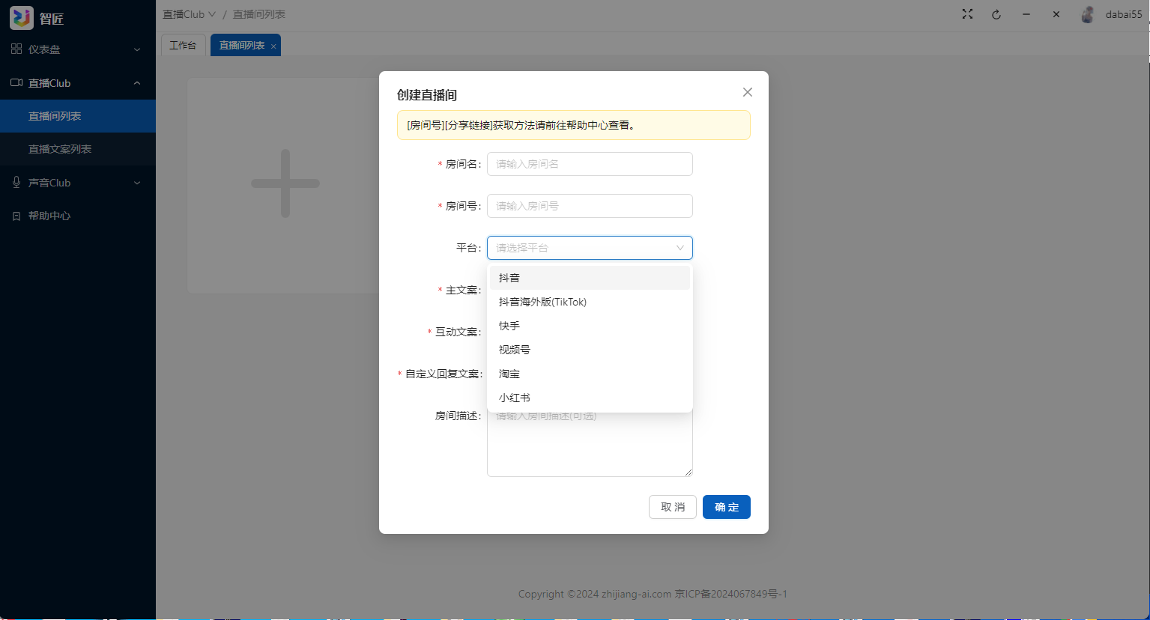Click the 平台 dropdown selector arrow
The image size is (1150, 620).
[680, 248]
